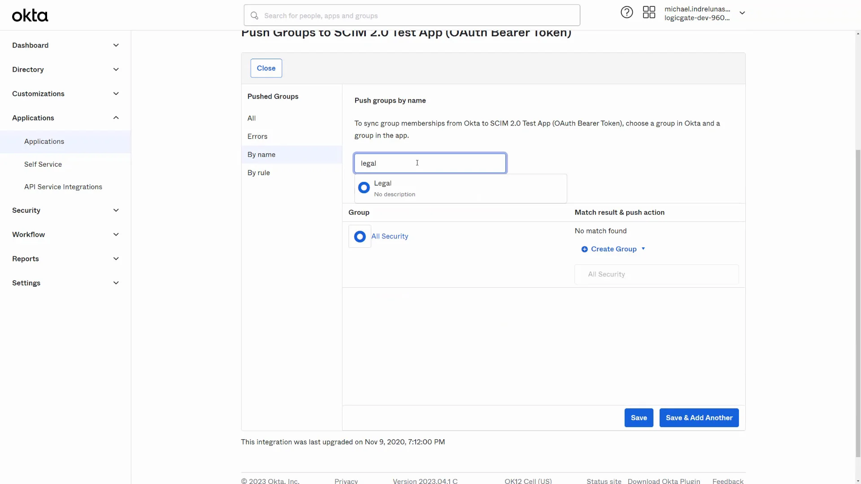Click the search magnifier icon
Image resolution: width=861 pixels, height=484 pixels.
[254, 16]
